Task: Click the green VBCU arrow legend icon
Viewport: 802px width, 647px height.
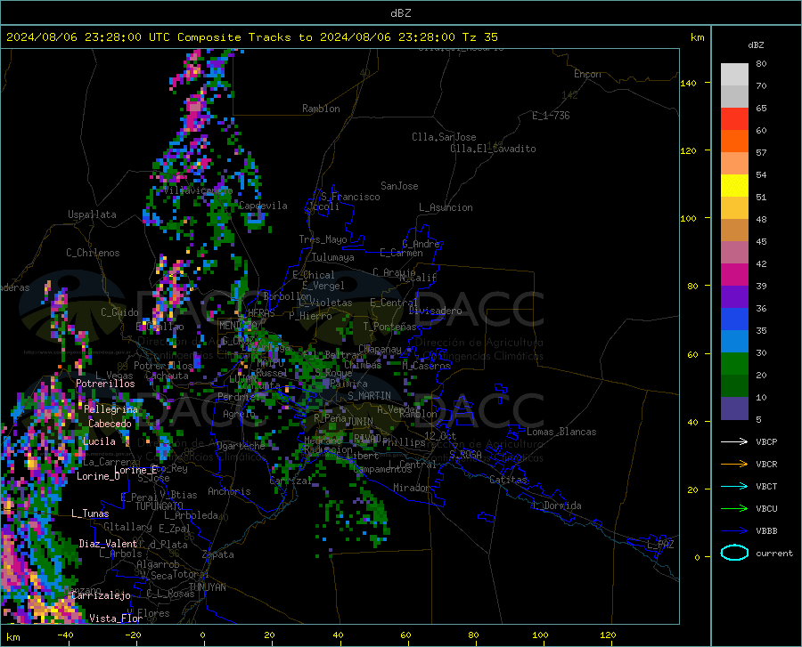Action: pyautogui.click(x=734, y=509)
